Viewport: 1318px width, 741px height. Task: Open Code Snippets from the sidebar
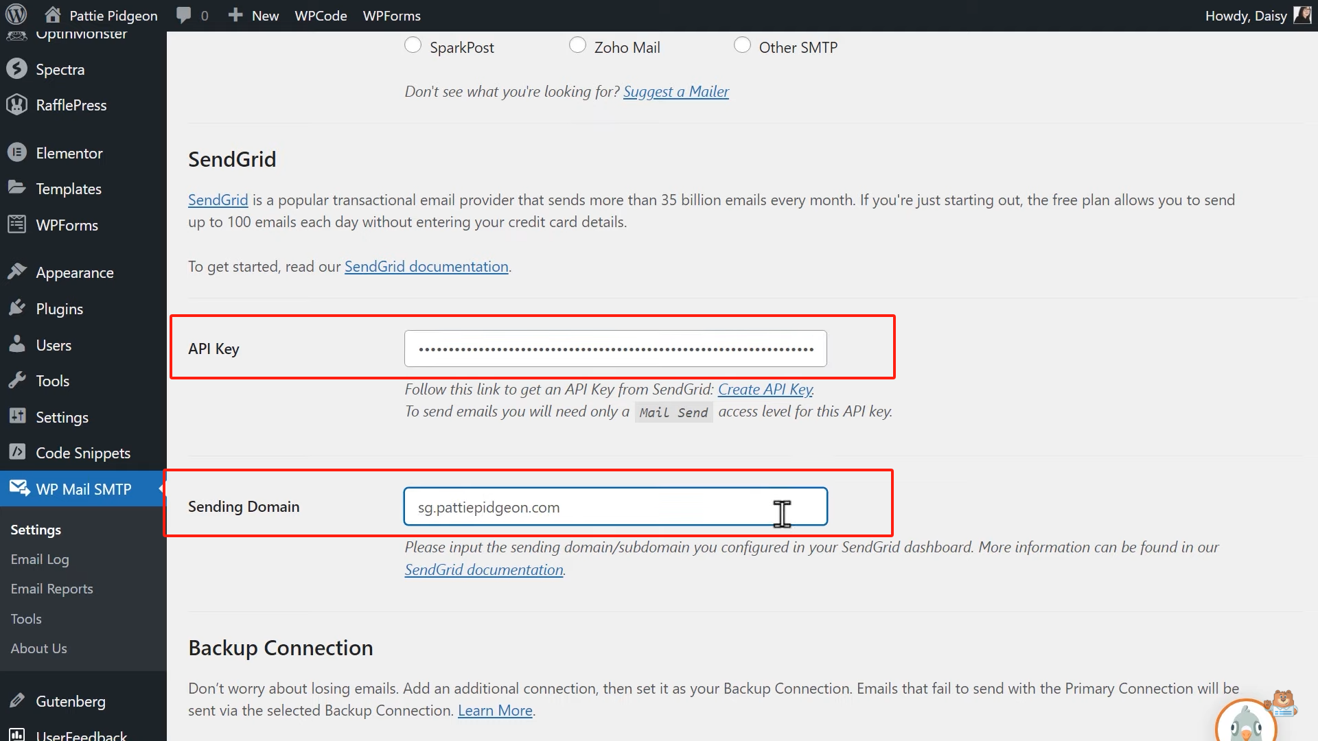pyautogui.click(x=82, y=452)
